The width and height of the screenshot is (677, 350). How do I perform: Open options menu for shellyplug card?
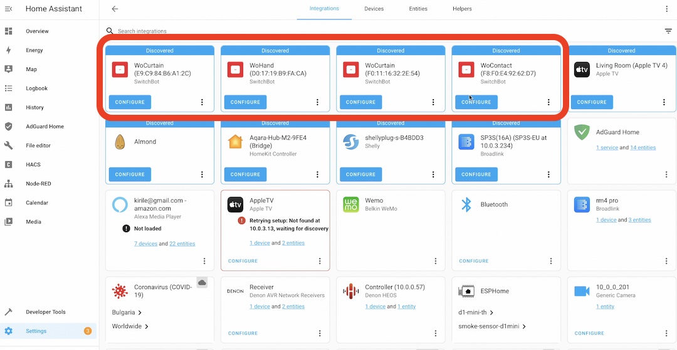[433, 174]
